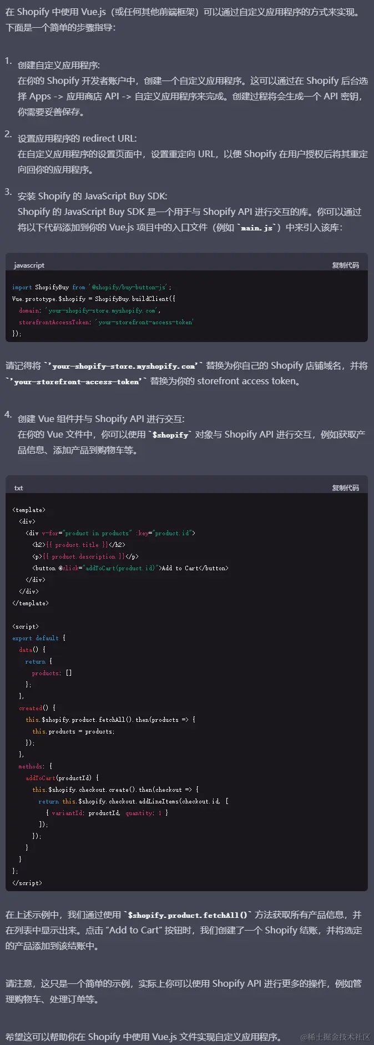Click the 'products: []' code line
The height and width of the screenshot is (1045, 374).
click(x=52, y=673)
